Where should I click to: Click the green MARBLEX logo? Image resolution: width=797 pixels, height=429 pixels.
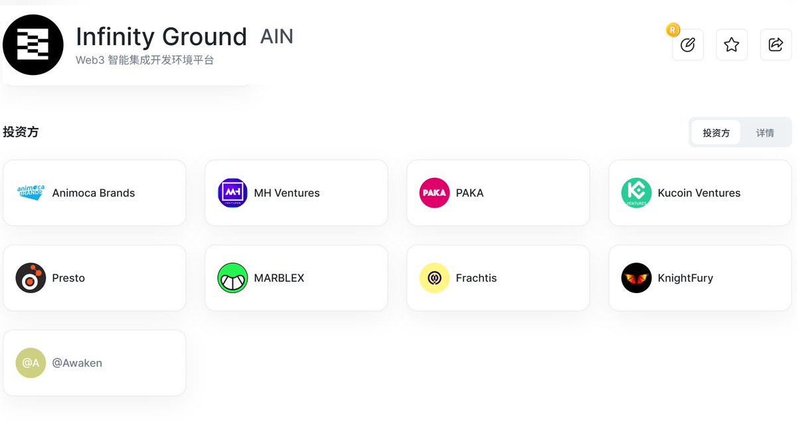232,278
